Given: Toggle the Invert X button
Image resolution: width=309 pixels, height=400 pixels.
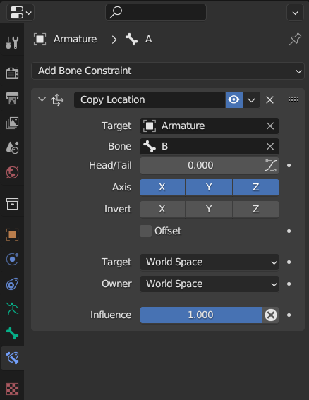Looking at the screenshot, I should [162, 210].
